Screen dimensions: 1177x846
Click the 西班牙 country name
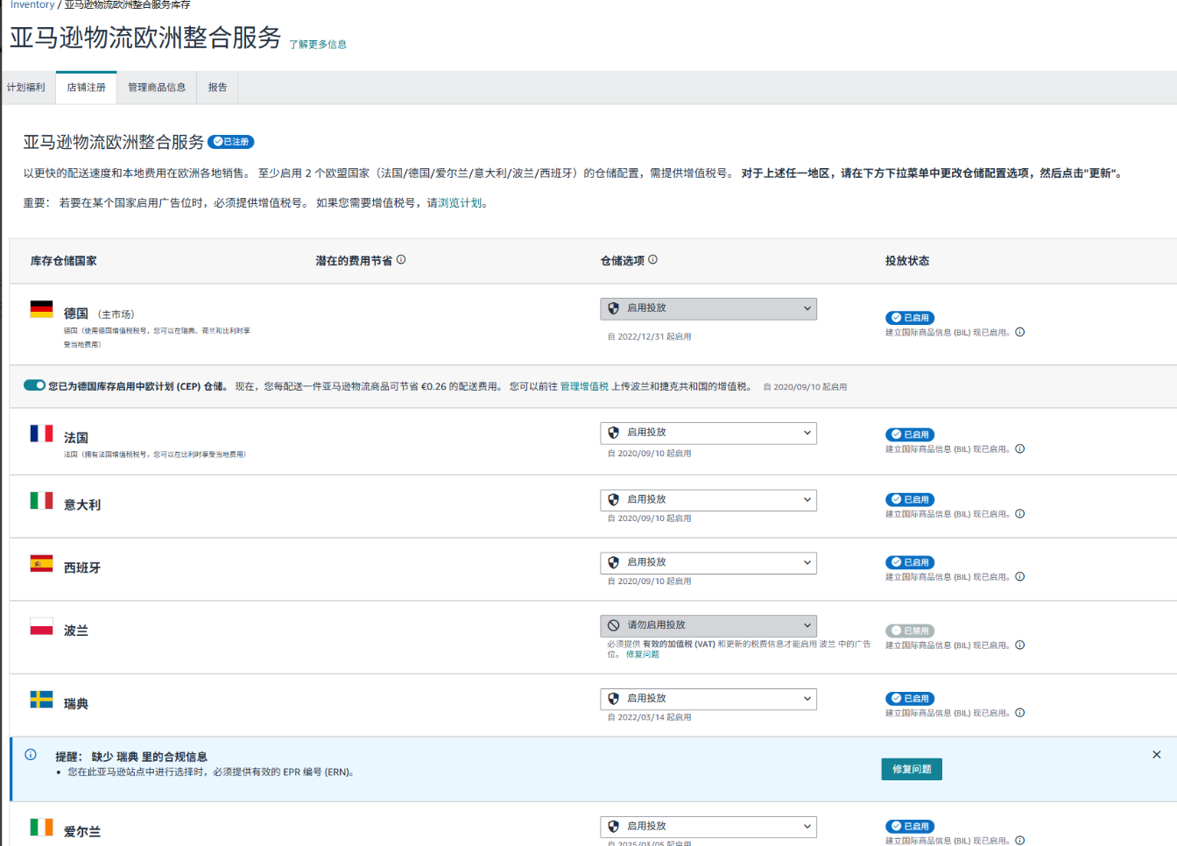pyautogui.click(x=82, y=568)
